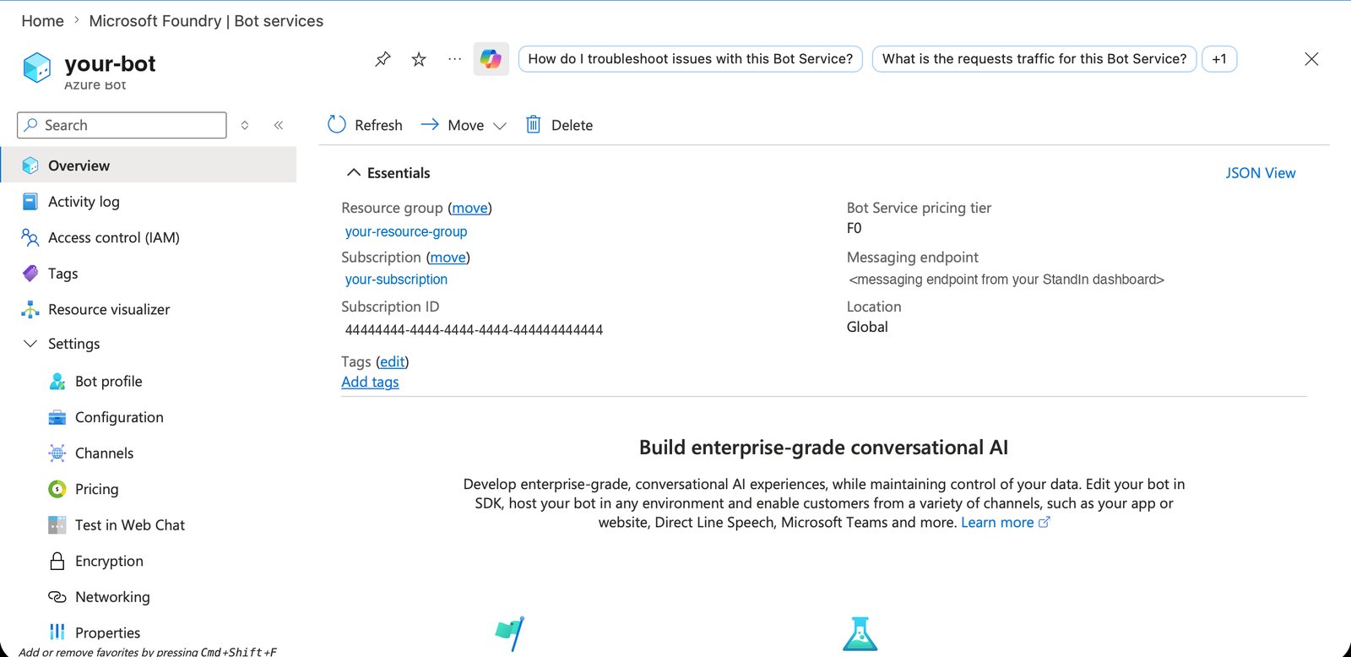Click the Properties bars icon
Screen dimensions: 1351x657
[57, 632]
